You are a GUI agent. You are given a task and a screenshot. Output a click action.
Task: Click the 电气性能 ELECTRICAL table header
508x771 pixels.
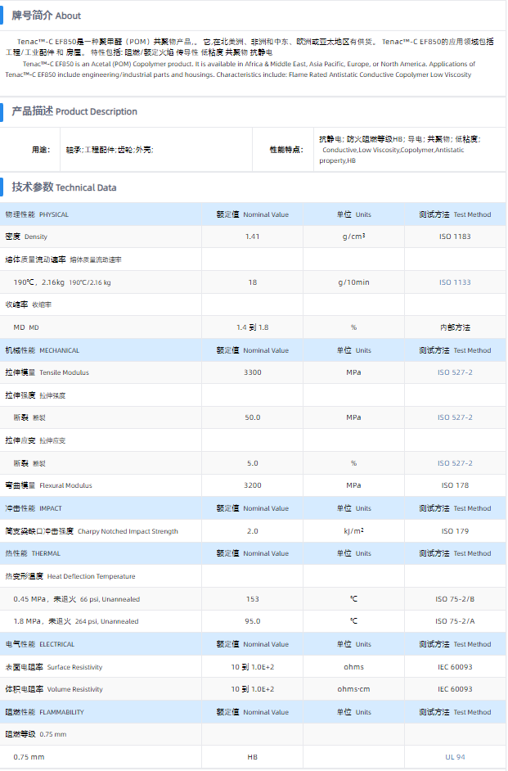[40, 644]
